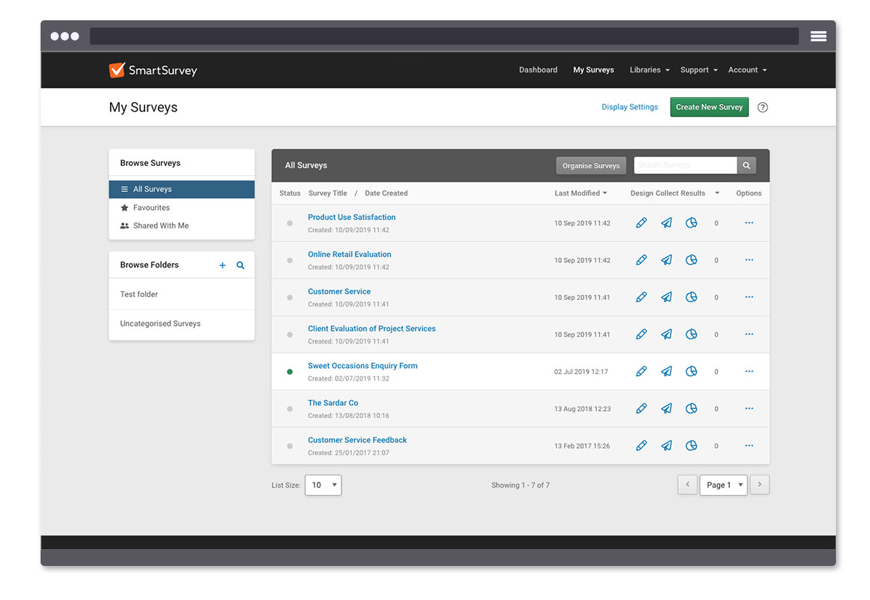Open the browser hamburger menu icon

click(819, 36)
